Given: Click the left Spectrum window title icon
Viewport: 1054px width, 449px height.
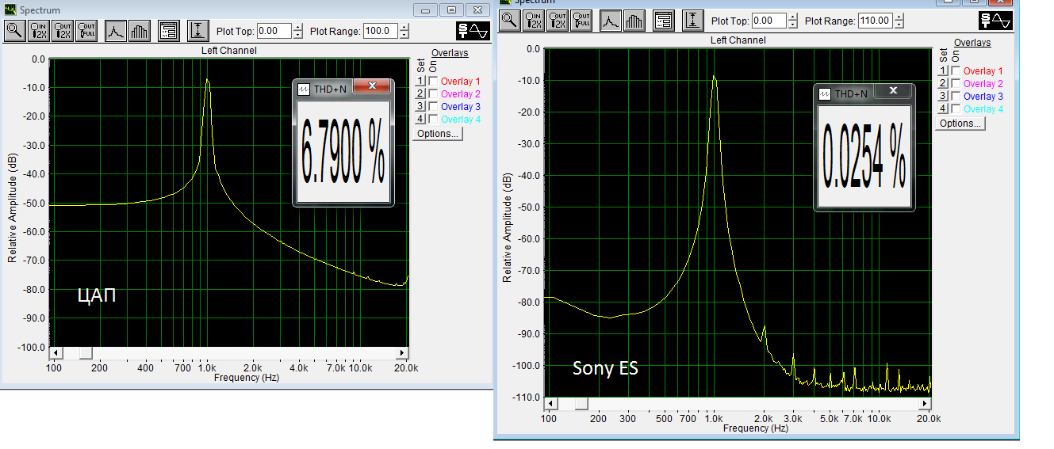Looking at the screenshot, I should coord(10,10).
